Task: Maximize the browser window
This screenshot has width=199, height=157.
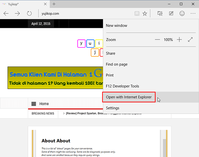Action: click(181, 4)
